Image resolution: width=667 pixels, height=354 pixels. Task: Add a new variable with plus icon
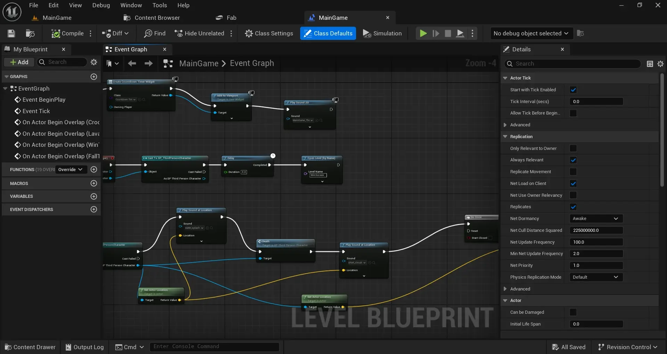coord(94,196)
